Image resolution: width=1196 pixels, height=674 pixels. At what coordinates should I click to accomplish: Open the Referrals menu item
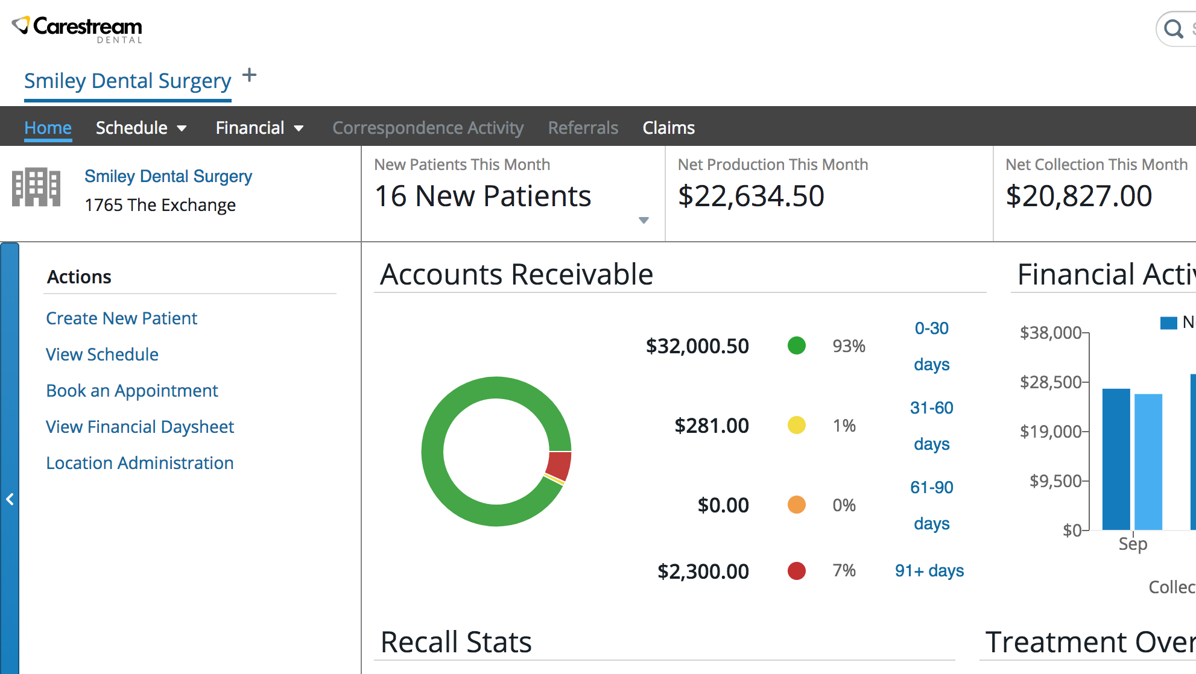click(583, 128)
